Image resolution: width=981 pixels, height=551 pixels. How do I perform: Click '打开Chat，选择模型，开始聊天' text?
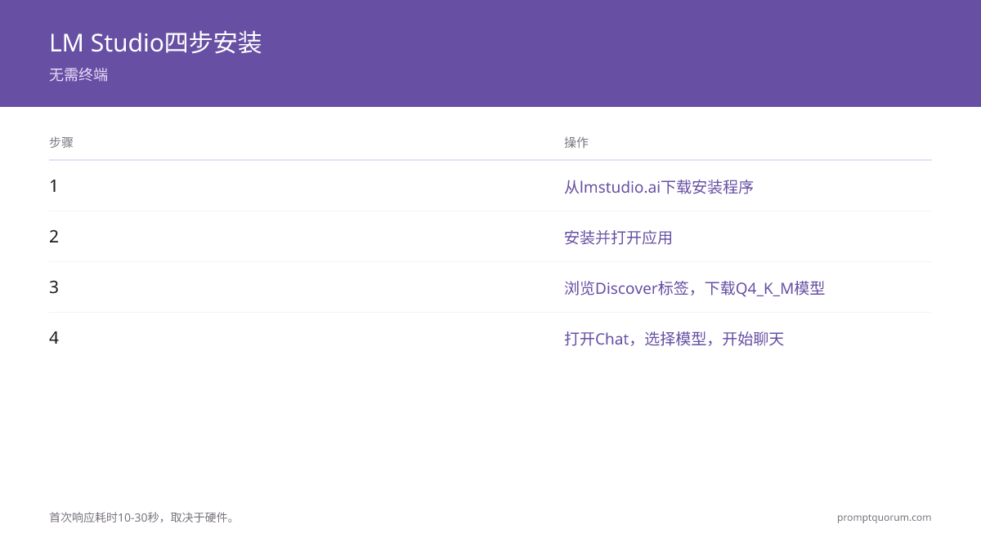(674, 339)
